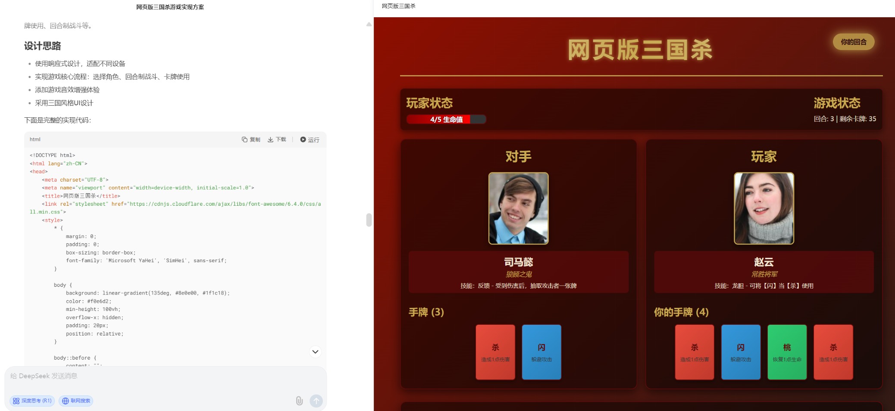Click the "你的回合" turn indicator button
Viewport: 895px width, 411px height.
coord(853,42)
